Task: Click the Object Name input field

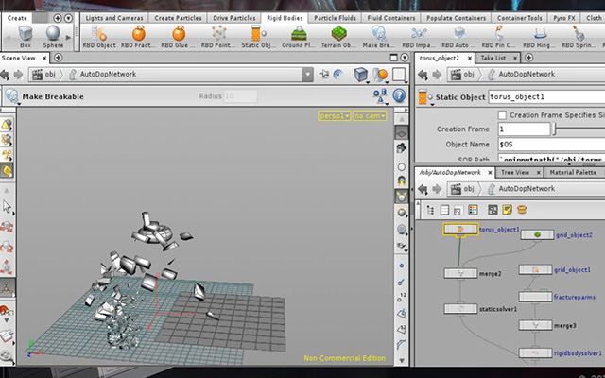Action: tap(551, 145)
